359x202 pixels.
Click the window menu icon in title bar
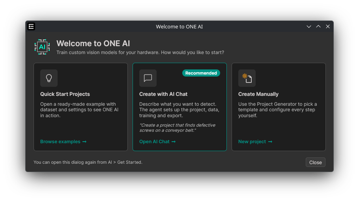[31, 26]
